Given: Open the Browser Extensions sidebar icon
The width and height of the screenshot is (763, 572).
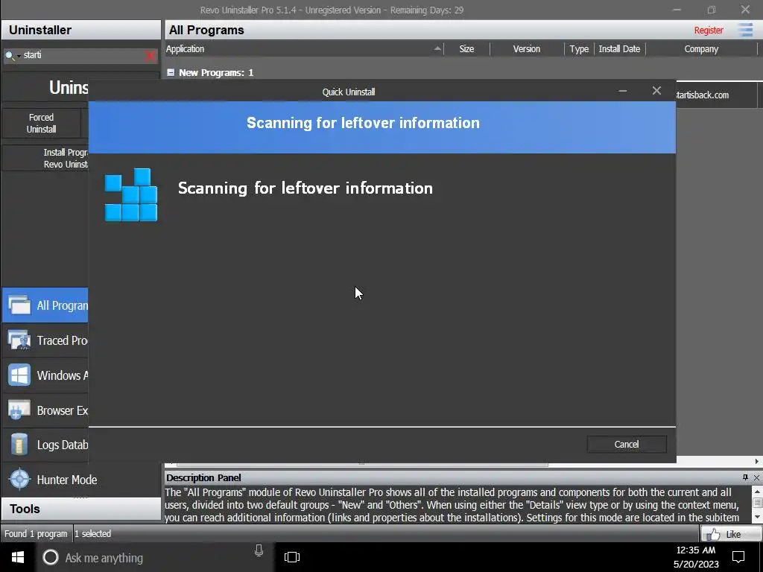Looking at the screenshot, I should [x=19, y=410].
